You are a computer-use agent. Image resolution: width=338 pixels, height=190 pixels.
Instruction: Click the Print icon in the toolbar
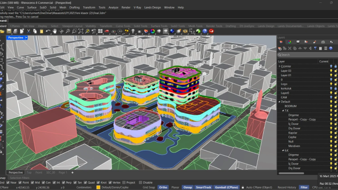point(15,31)
